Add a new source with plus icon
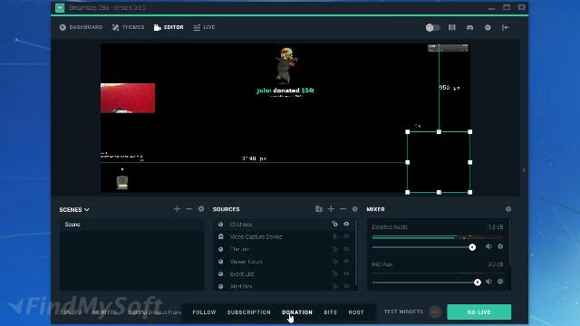This screenshot has width=580, height=326. (331, 209)
